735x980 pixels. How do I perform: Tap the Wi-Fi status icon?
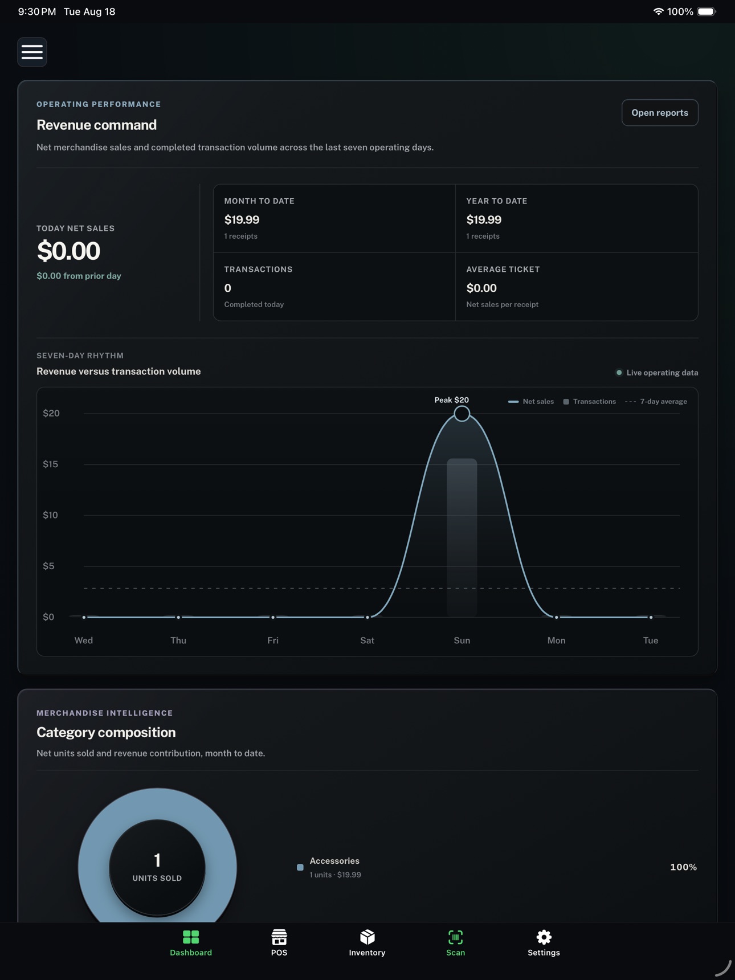pyautogui.click(x=658, y=11)
